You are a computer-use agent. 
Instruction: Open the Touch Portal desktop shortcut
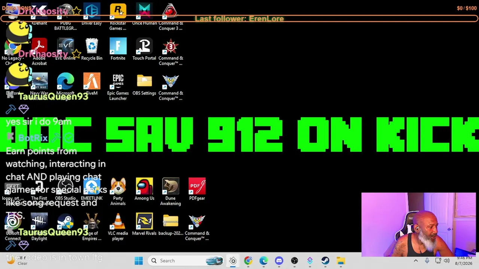pos(144,49)
